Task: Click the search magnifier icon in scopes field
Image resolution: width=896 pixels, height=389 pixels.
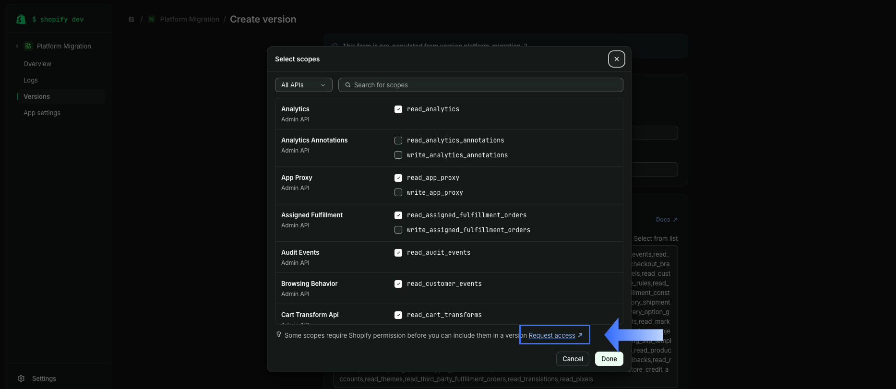Action: click(x=348, y=85)
